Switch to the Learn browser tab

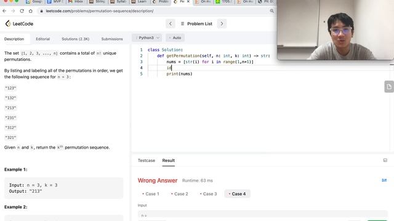click(140, 1)
